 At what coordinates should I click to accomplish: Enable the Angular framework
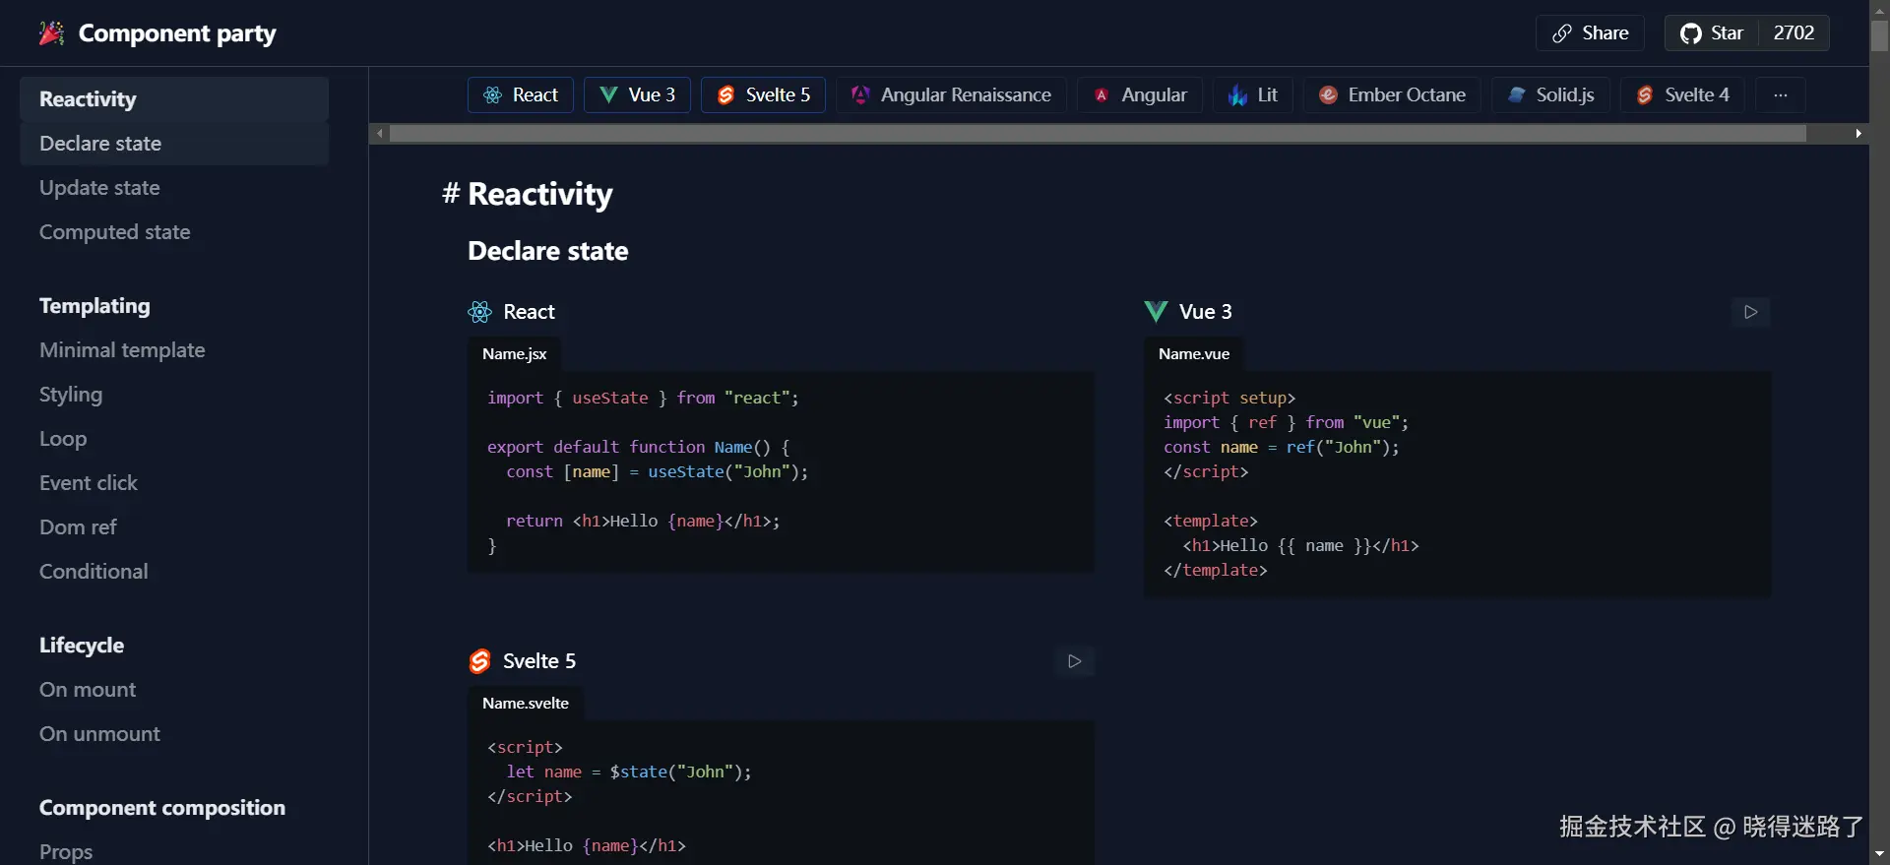point(1140,95)
